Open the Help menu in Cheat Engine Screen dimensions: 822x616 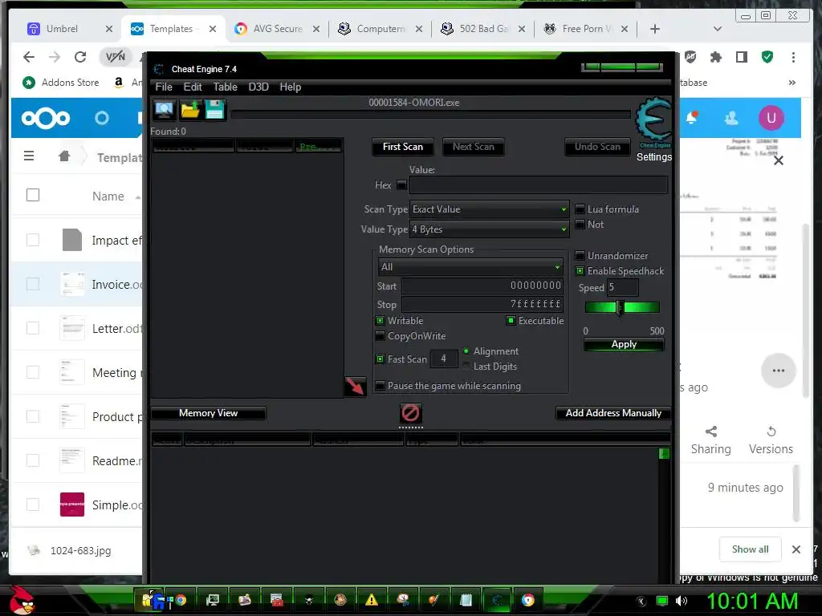[291, 87]
